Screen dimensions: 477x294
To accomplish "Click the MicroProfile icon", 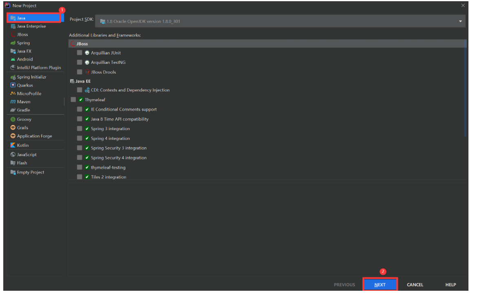I will point(13,94).
